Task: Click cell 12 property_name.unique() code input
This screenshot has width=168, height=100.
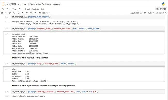Action: pyautogui.click(x=88, y=17)
